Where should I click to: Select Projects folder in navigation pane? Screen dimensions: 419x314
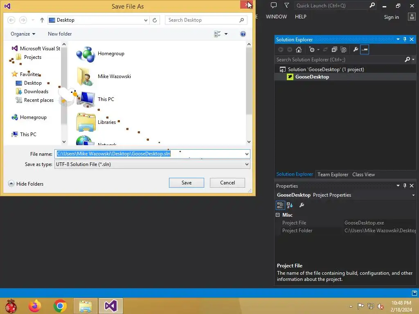[33, 57]
